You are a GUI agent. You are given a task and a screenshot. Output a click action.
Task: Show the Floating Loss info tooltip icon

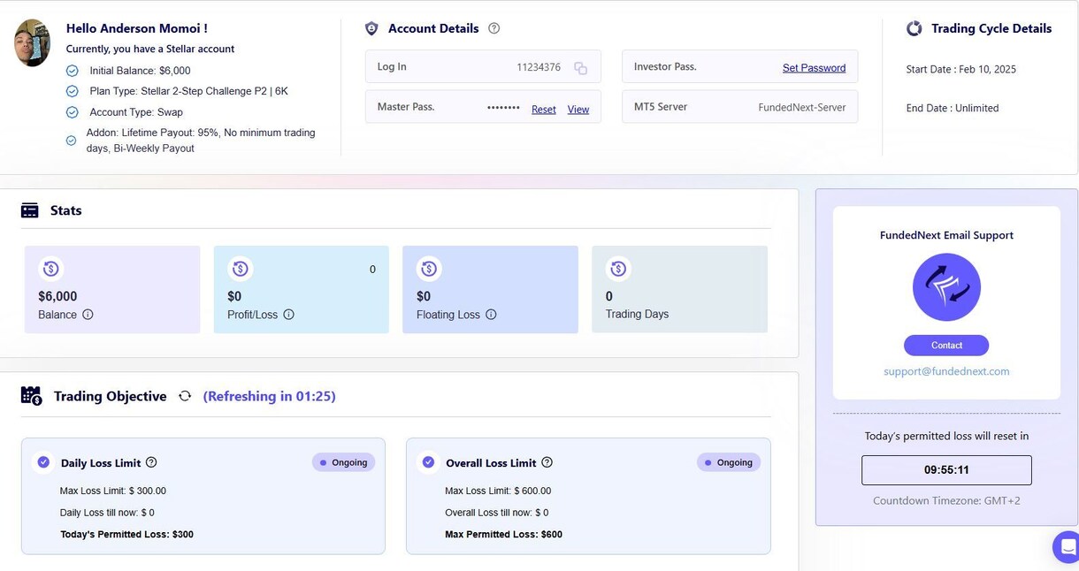(491, 315)
